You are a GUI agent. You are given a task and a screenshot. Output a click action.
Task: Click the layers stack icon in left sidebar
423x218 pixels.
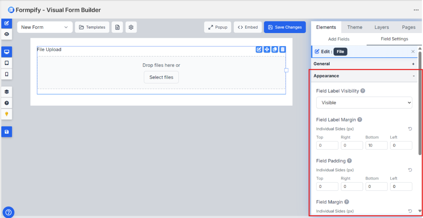pos(7,92)
